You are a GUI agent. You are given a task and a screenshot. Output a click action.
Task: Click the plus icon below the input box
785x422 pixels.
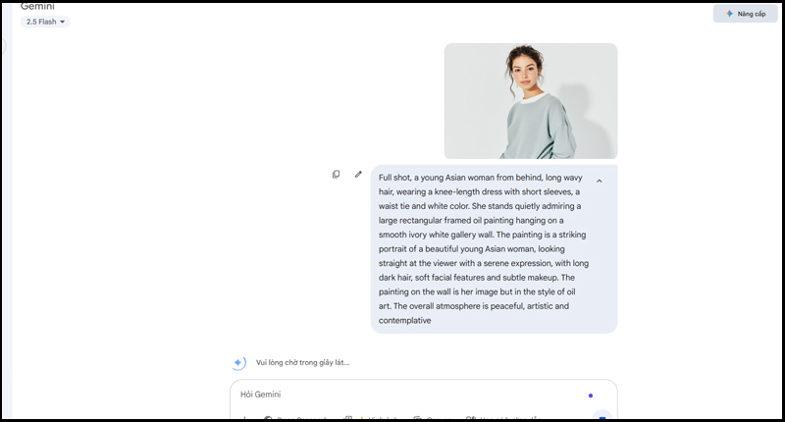[x=243, y=418]
